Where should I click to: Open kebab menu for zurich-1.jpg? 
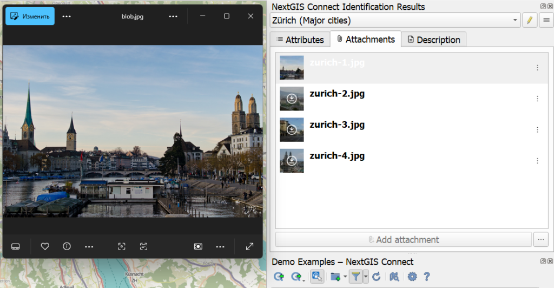[537, 68]
